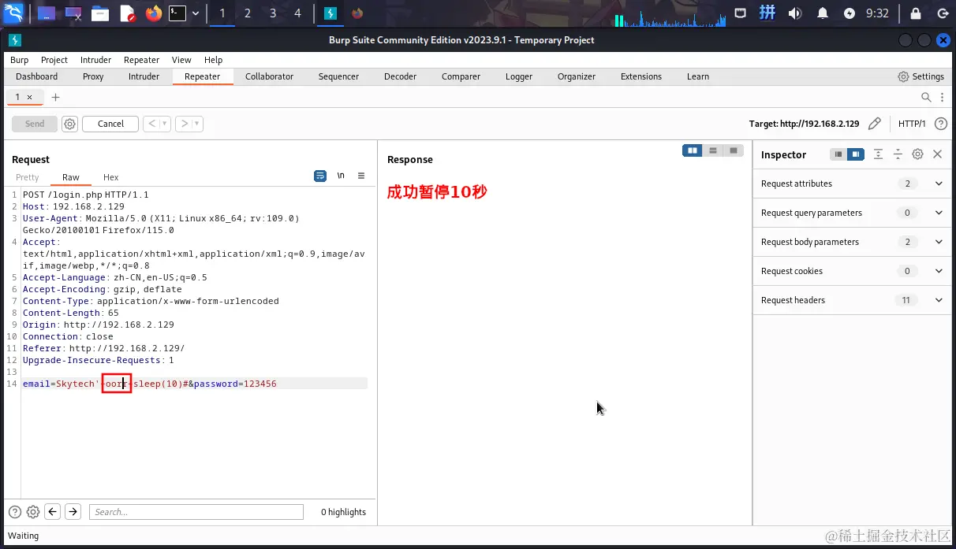Viewport: 956px width, 549px height.
Task: Select the Firefox window in the taskbar
Action: point(357,13)
